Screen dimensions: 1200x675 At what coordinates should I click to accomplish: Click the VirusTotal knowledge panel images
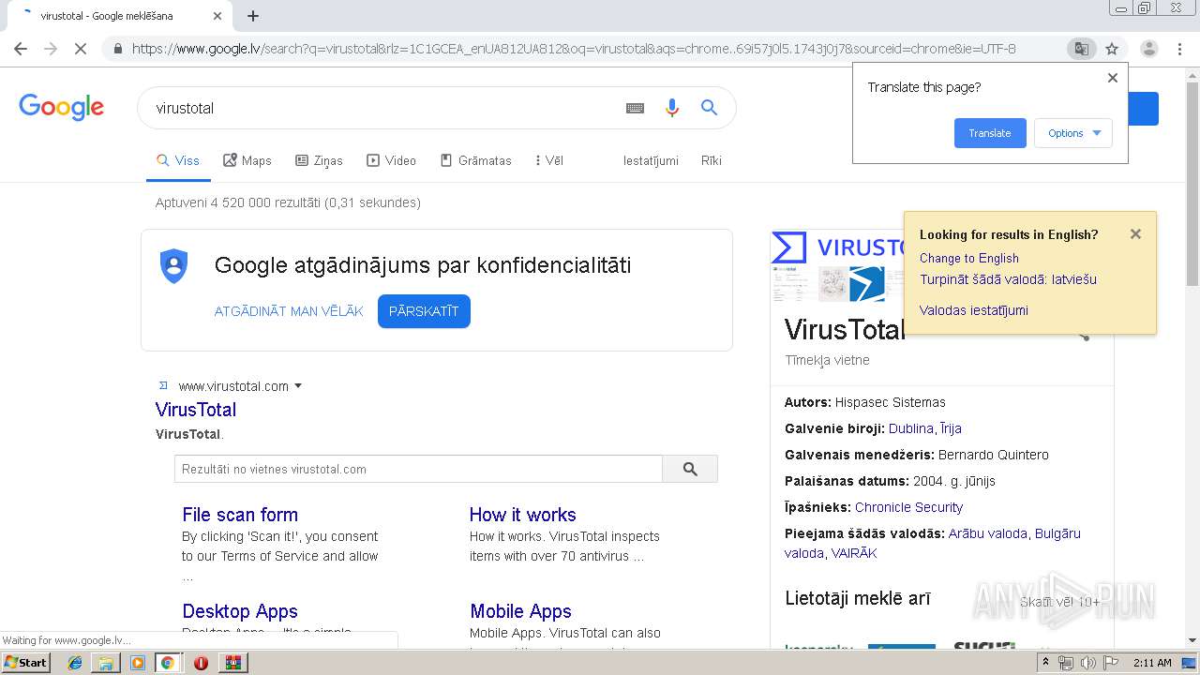(x=836, y=266)
